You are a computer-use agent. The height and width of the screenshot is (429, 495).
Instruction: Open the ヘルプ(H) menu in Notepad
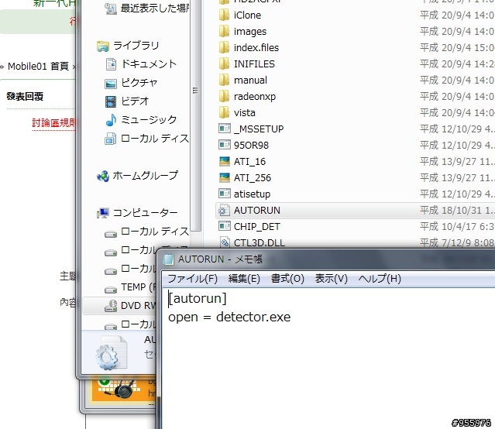tap(380, 279)
